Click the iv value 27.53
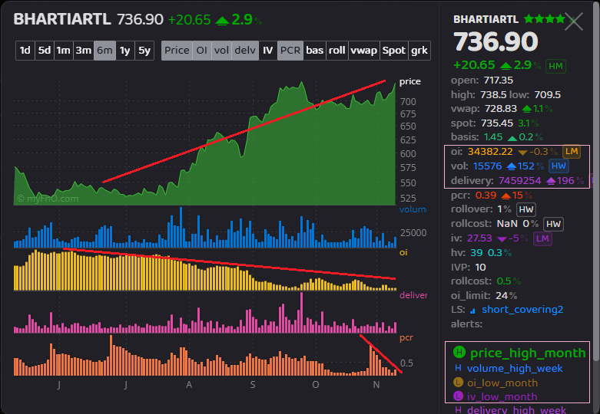The width and height of the screenshot is (600, 414). [479, 238]
